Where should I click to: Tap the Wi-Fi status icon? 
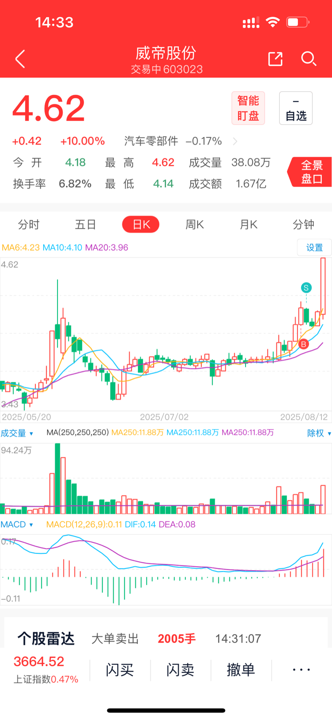pos(273,22)
